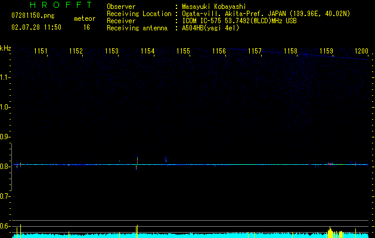This screenshot has height=238, width=375.
Task: Click the 1151 time axis label
Action: 41,51
